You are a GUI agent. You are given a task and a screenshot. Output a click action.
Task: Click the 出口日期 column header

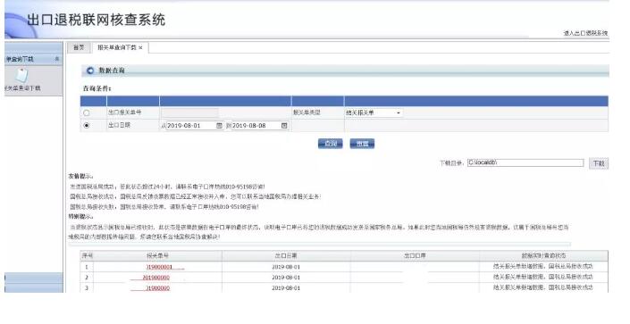[x=286, y=256]
